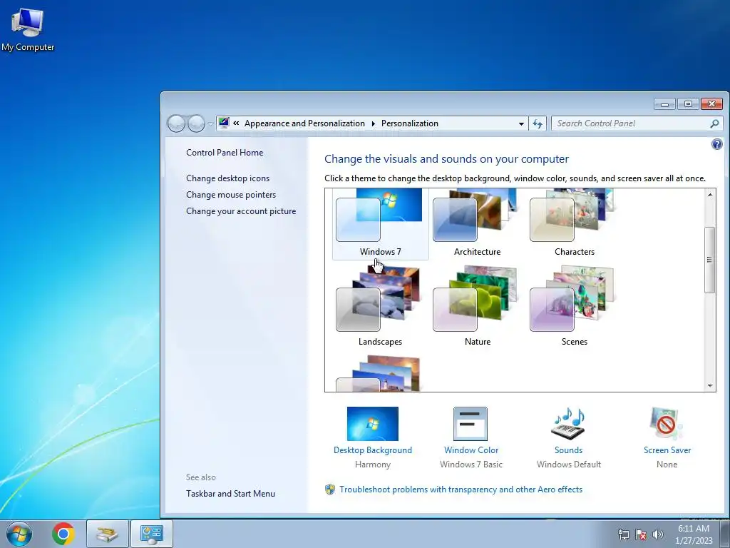Expand recent pages dropdown arrow

(210, 123)
